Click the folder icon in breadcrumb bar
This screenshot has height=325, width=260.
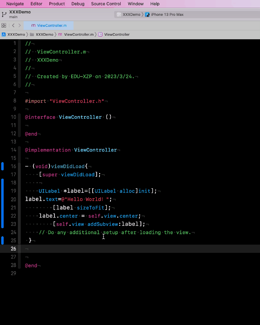(32, 34)
